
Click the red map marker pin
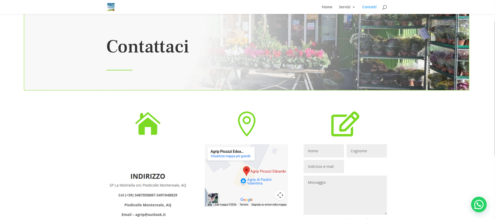coord(246,170)
